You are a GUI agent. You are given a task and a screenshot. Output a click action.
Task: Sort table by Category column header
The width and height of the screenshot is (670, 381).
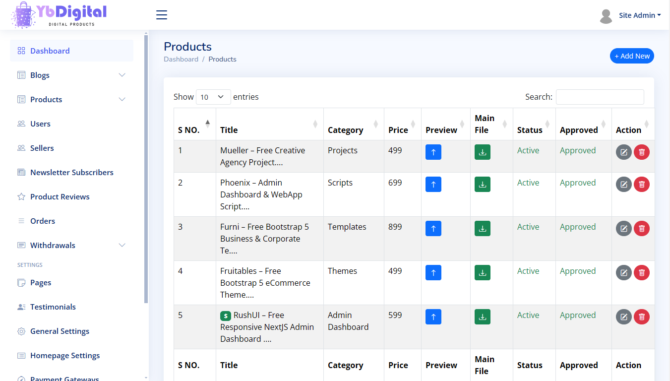click(354, 124)
